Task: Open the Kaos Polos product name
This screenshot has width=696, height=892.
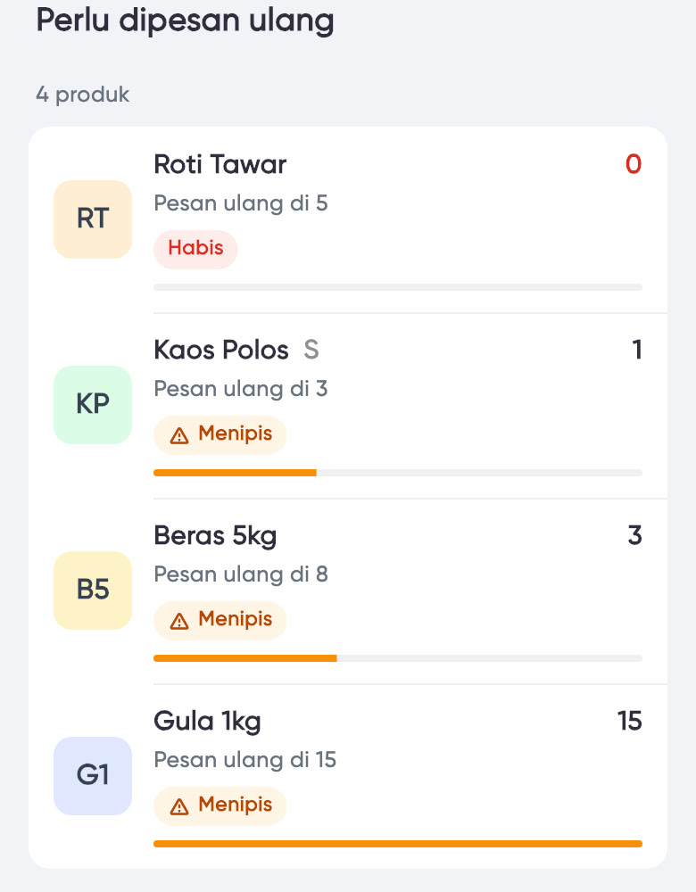Action: pyautogui.click(x=220, y=350)
